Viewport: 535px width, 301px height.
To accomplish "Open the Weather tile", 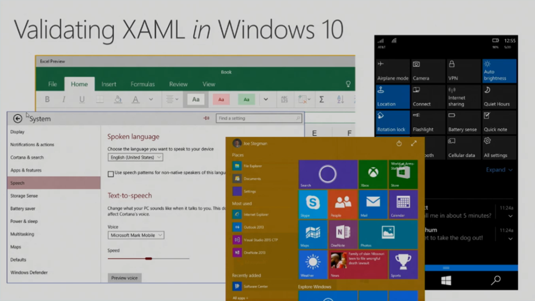I will (313, 264).
